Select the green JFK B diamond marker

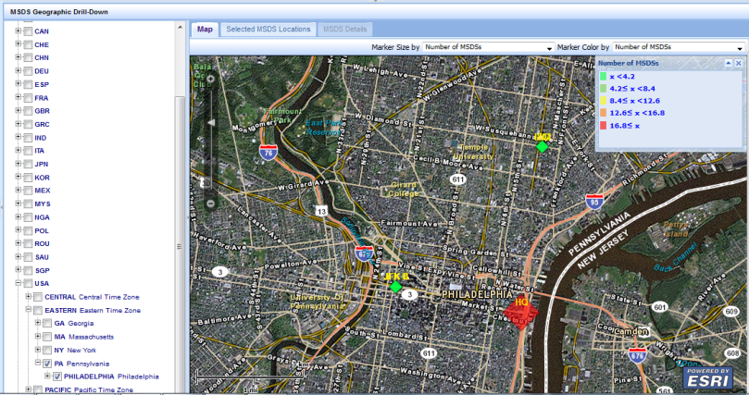coord(395,286)
